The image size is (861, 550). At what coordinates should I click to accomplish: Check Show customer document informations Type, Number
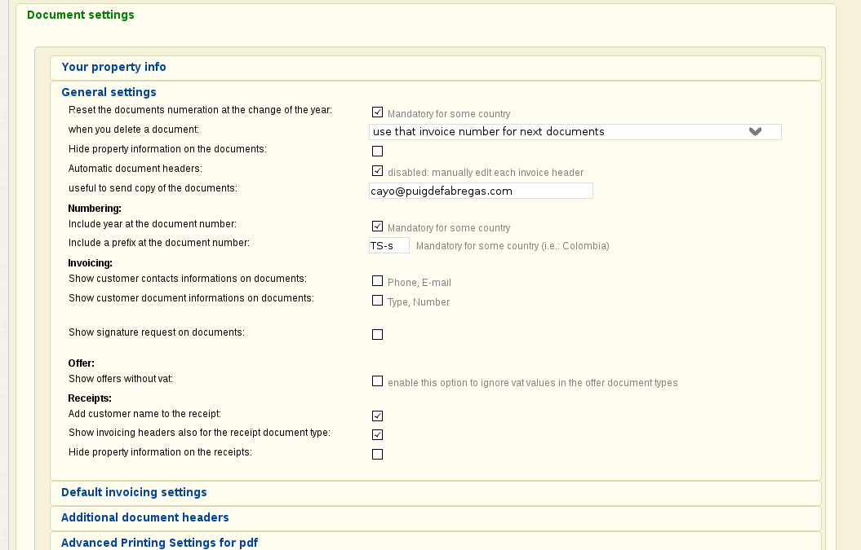[x=377, y=301]
